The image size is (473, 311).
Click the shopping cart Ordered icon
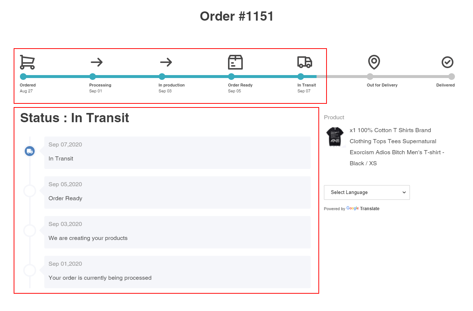(x=27, y=62)
